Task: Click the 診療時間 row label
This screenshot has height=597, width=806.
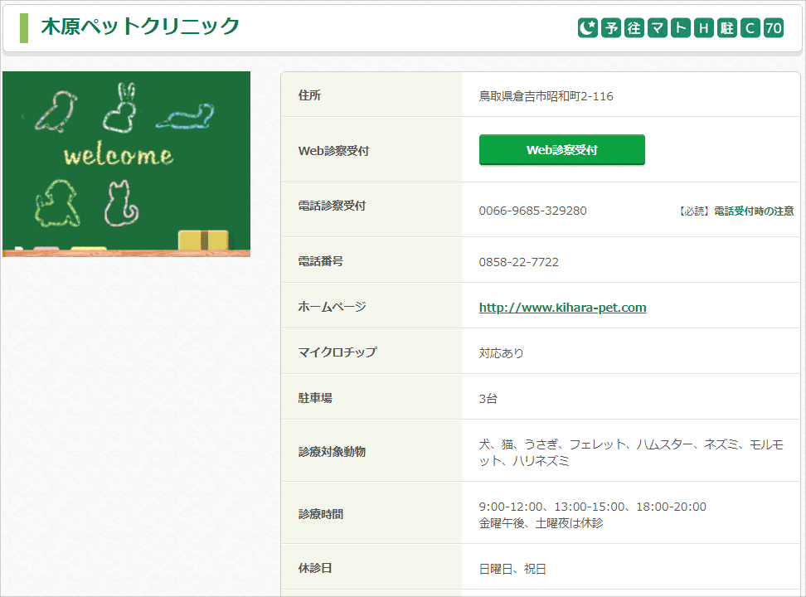Action: (x=320, y=514)
